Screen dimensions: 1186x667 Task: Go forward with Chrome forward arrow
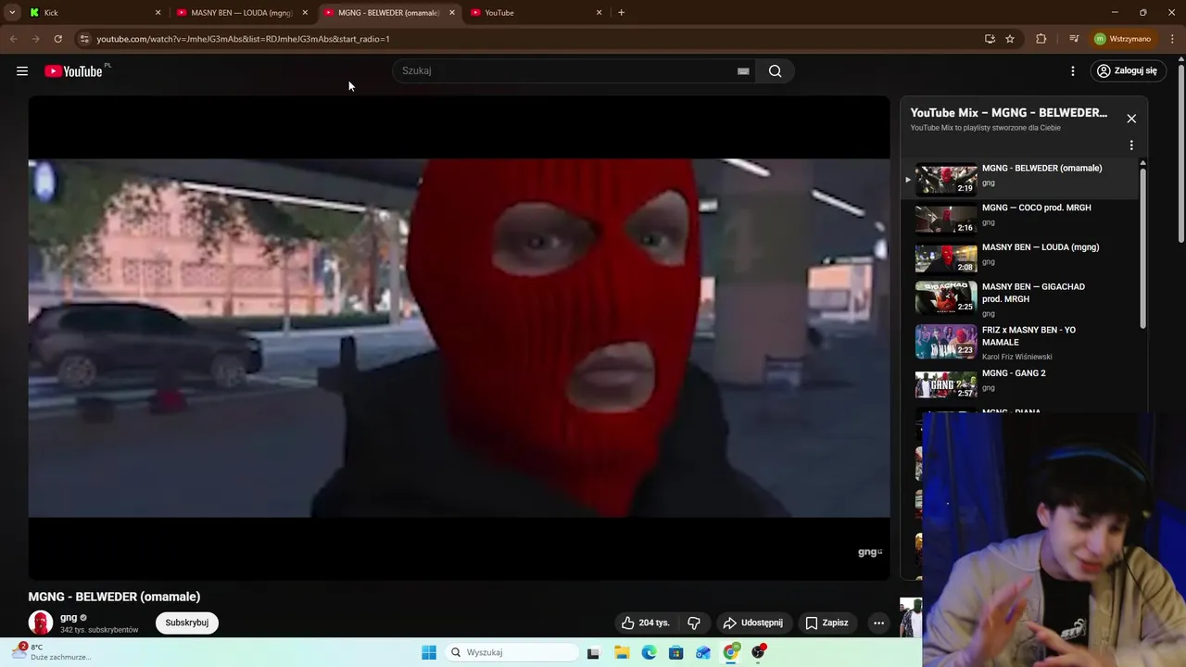click(35, 39)
